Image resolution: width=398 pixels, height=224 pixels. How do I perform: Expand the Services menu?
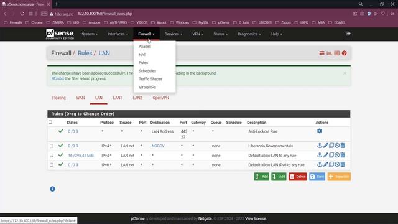[174, 34]
